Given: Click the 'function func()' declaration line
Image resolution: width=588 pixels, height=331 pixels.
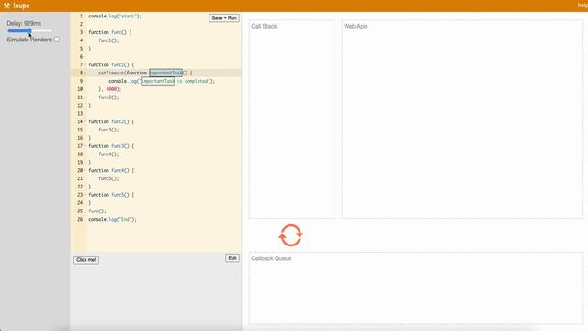Looking at the screenshot, I should 110,32.
